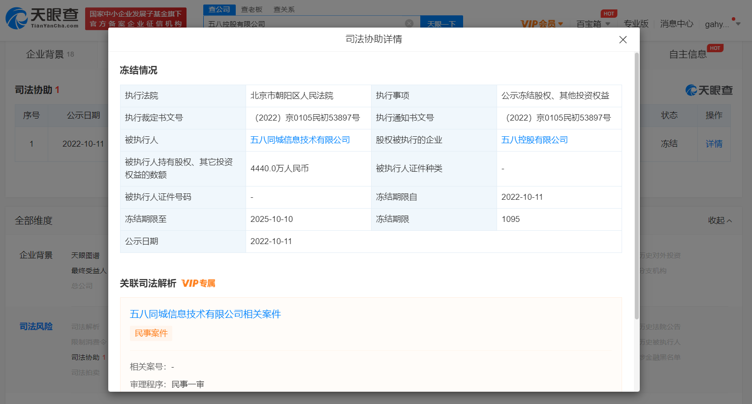752x404 pixels.
Task: Click the 冻结 status cell in the table
Action: [x=669, y=144]
